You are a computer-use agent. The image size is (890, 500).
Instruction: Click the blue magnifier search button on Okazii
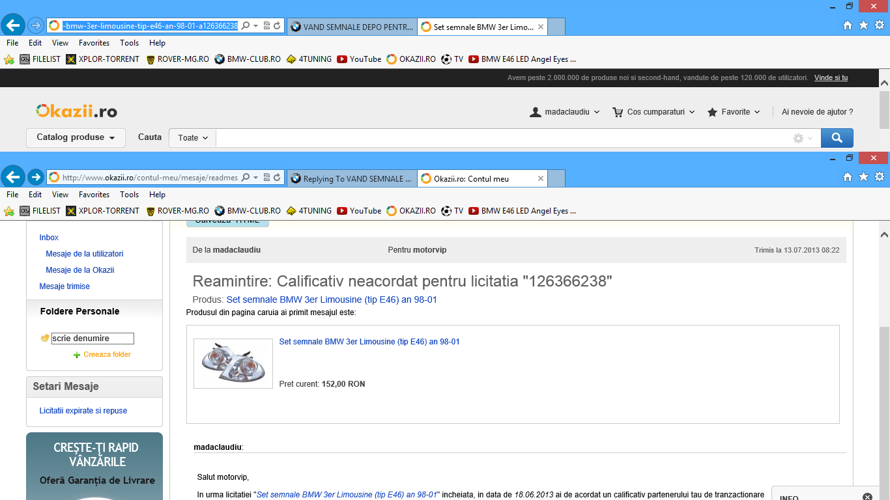coord(837,138)
